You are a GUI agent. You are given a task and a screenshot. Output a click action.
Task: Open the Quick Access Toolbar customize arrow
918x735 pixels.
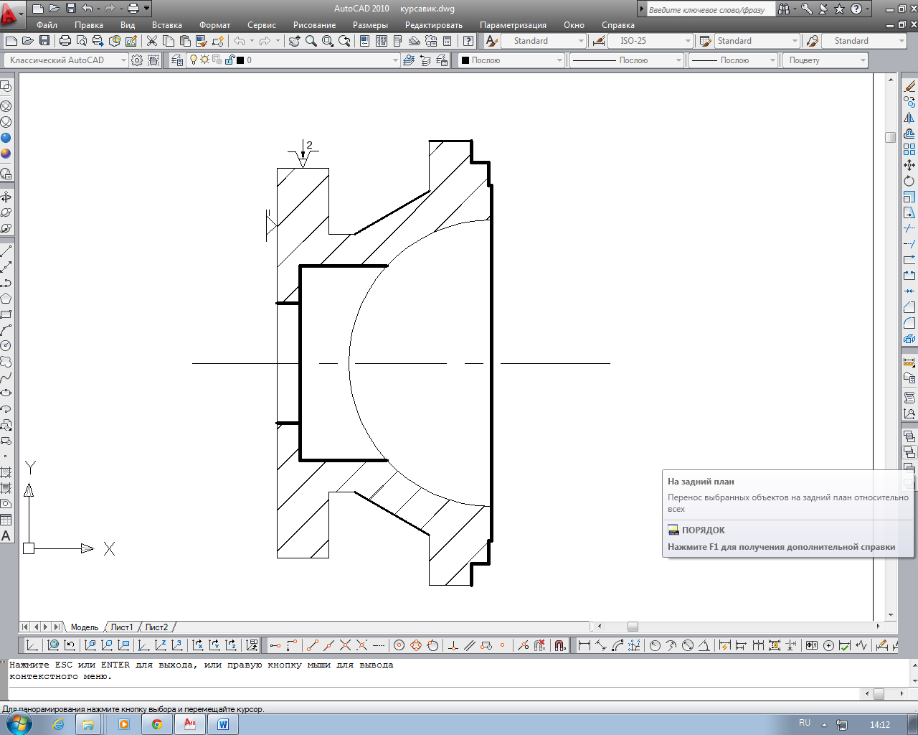pyautogui.click(x=147, y=9)
